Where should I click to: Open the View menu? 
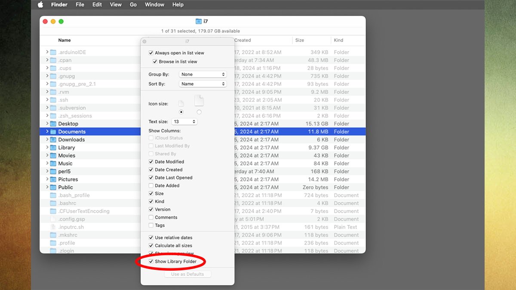coord(116,5)
